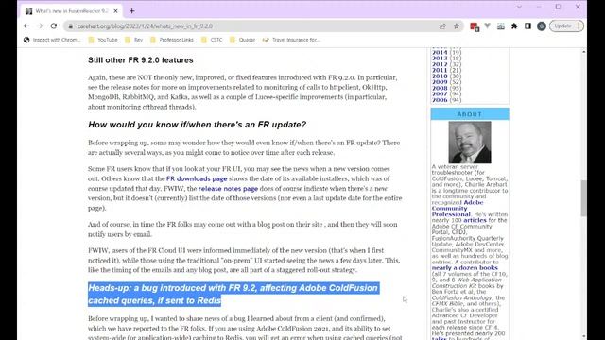The image size is (605, 340).
Task: Open the Chrome profile avatar
Action: point(542,25)
